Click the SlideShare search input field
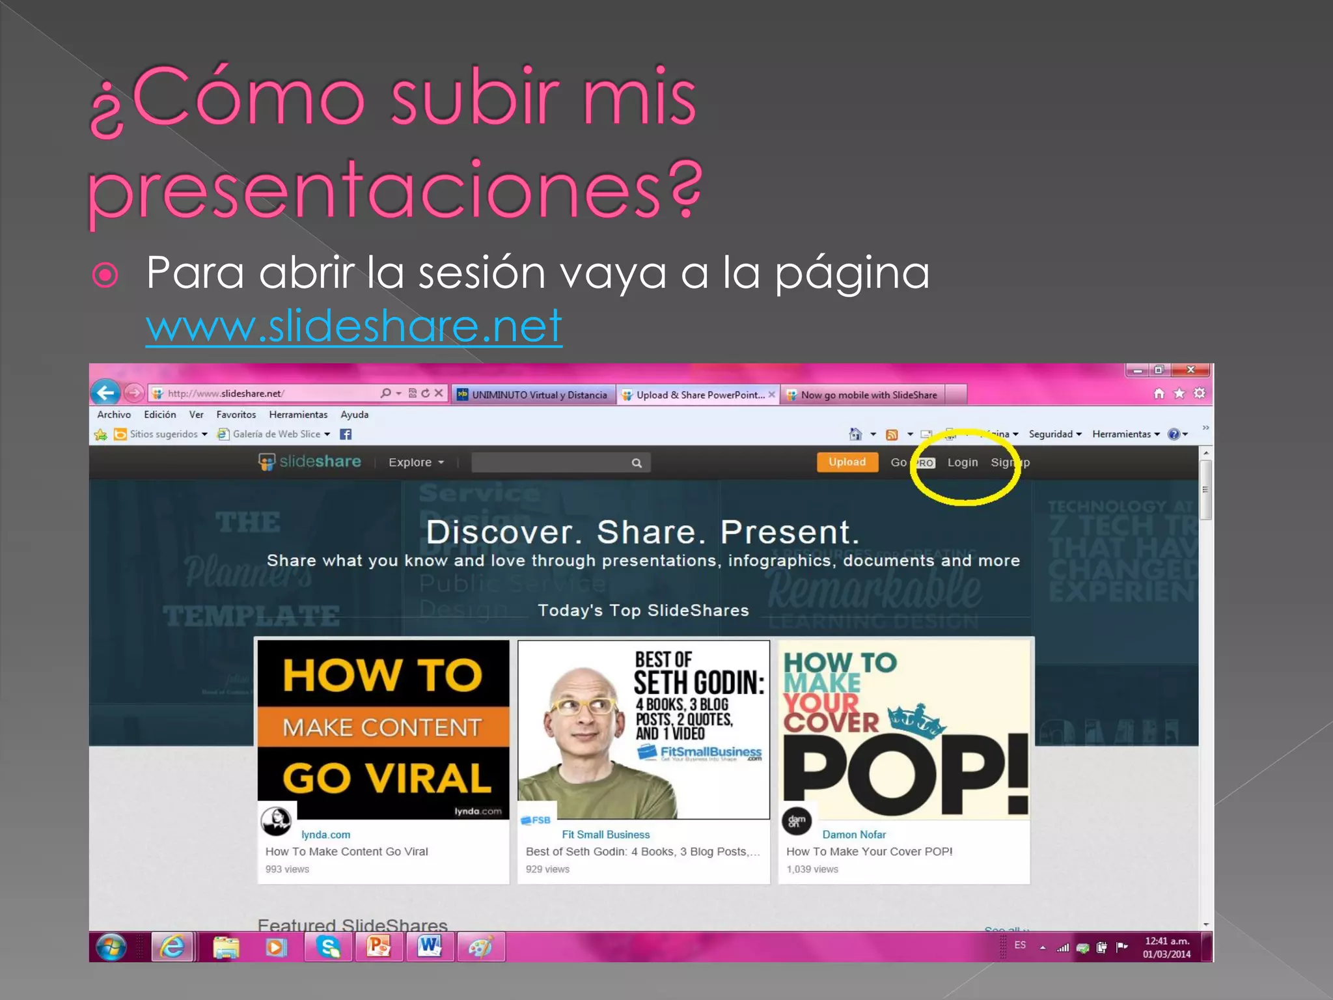The width and height of the screenshot is (1333, 1000). (550, 462)
